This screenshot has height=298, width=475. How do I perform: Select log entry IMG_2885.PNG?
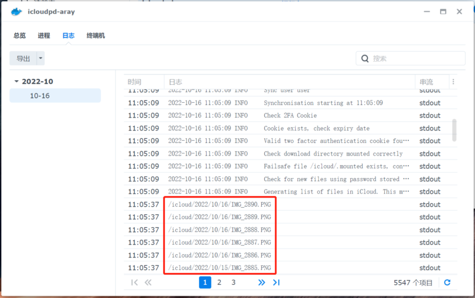pyautogui.click(x=290, y=268)
